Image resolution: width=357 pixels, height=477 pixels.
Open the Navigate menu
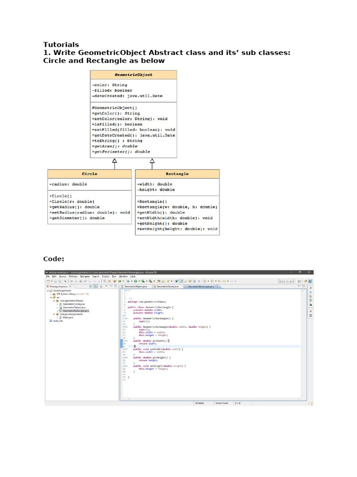[85, 276]
